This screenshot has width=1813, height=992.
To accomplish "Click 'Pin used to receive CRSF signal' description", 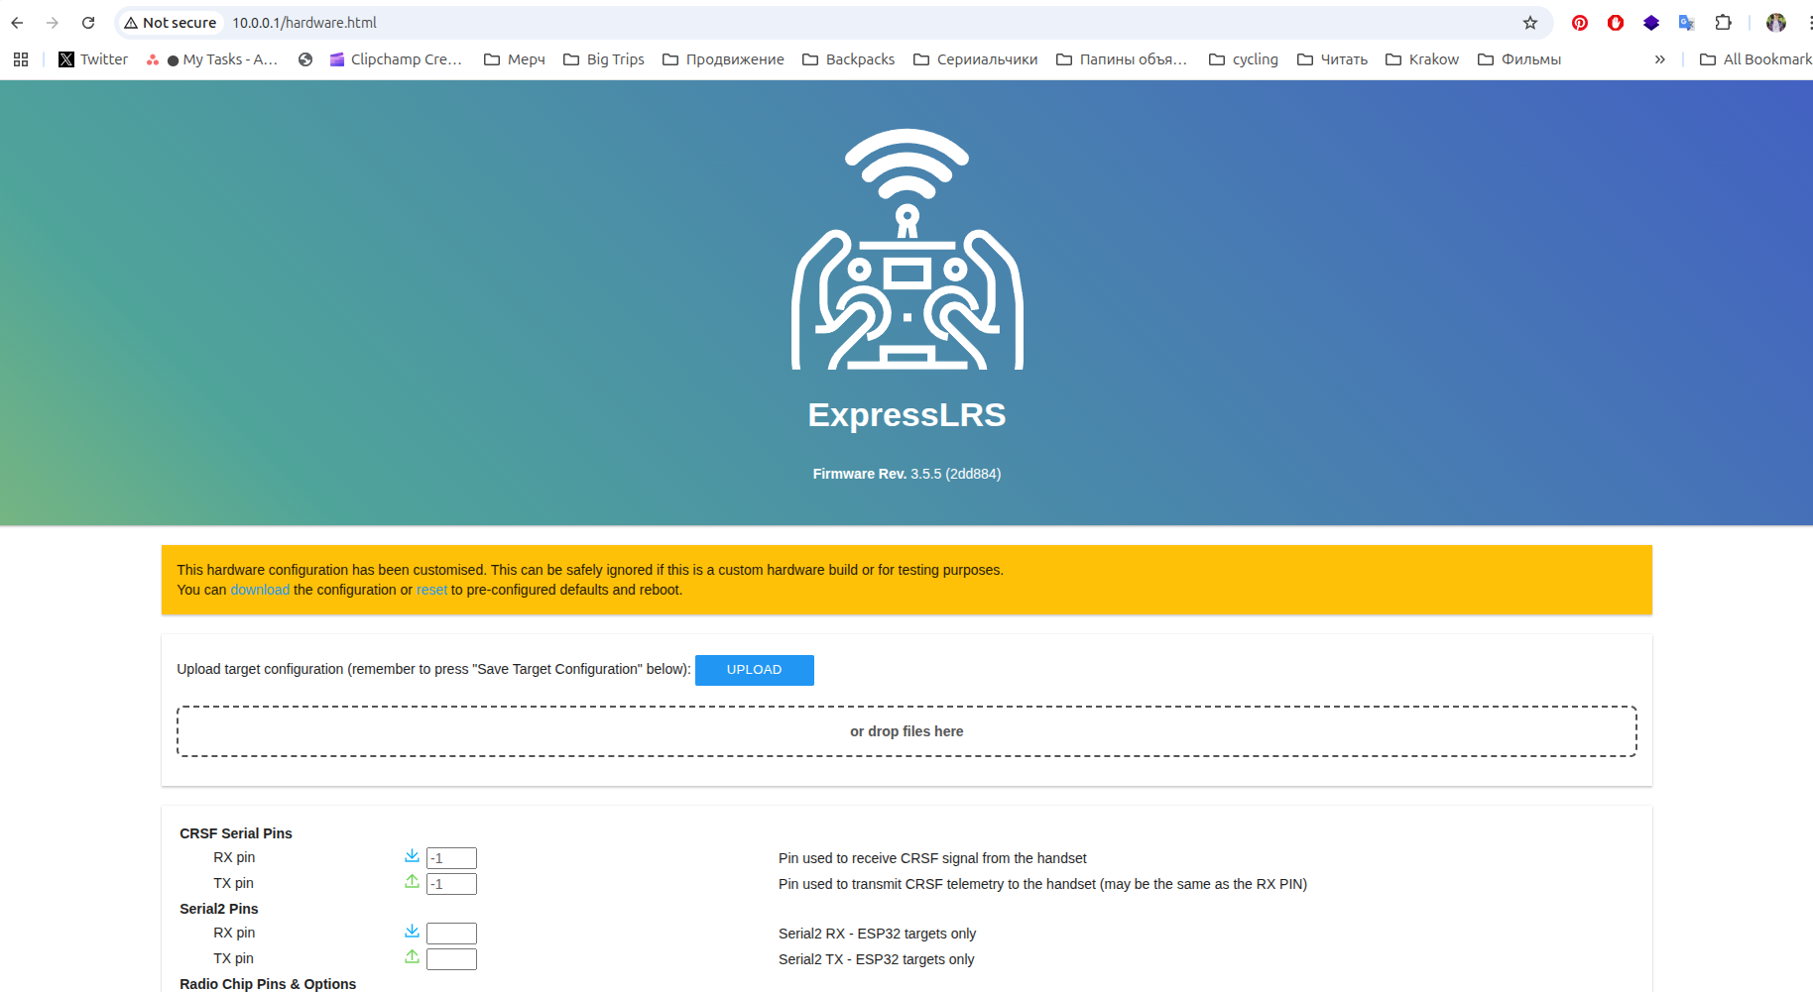I will coord(932,858).
